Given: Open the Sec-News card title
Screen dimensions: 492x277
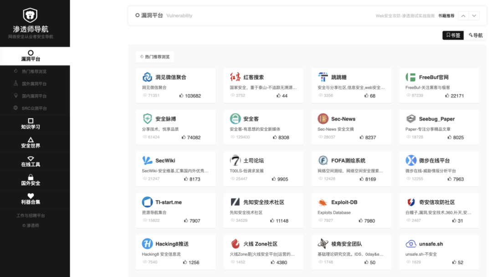Looking at the screenshot, I should pos(343,119).
